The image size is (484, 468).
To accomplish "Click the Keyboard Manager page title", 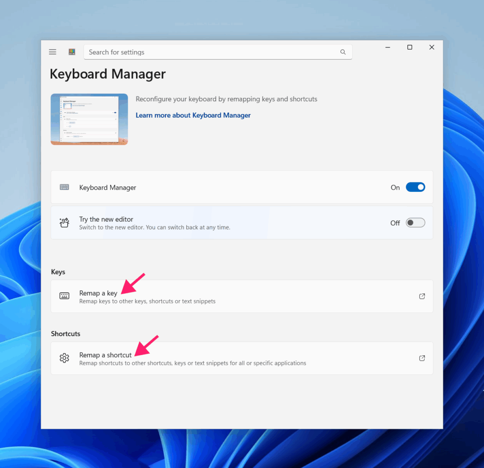I will point(108,74).
